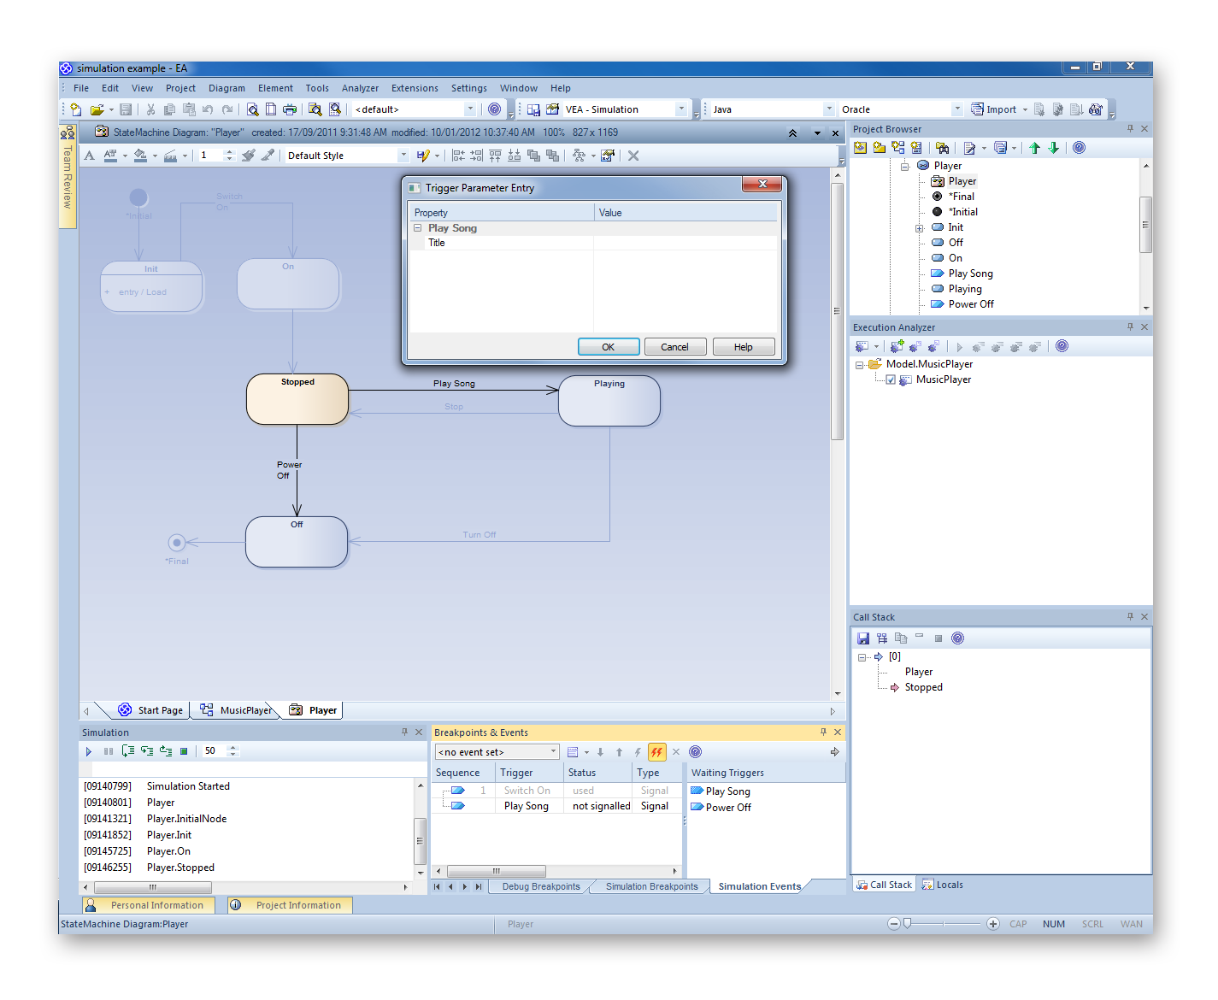Click the search binoculars icon in Project Browser
1218x1000 pixels.
pyautogui.click(x=942, y=148)
